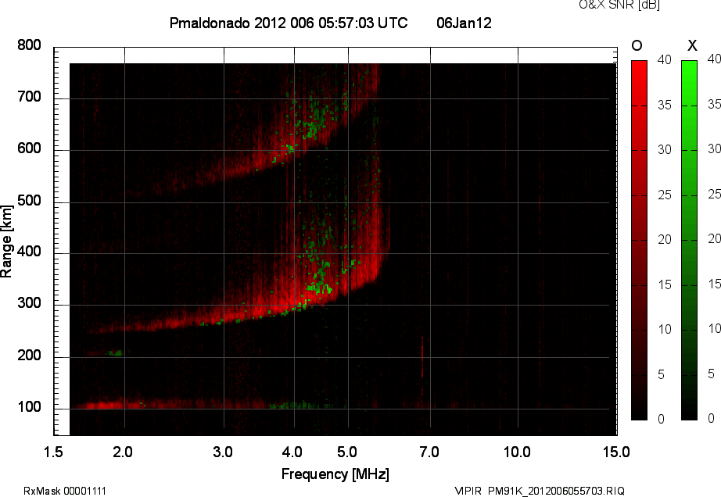Click the 4.0 MHz frequency tick label
This screenshot has height=497, width=721.
point(292,452)
